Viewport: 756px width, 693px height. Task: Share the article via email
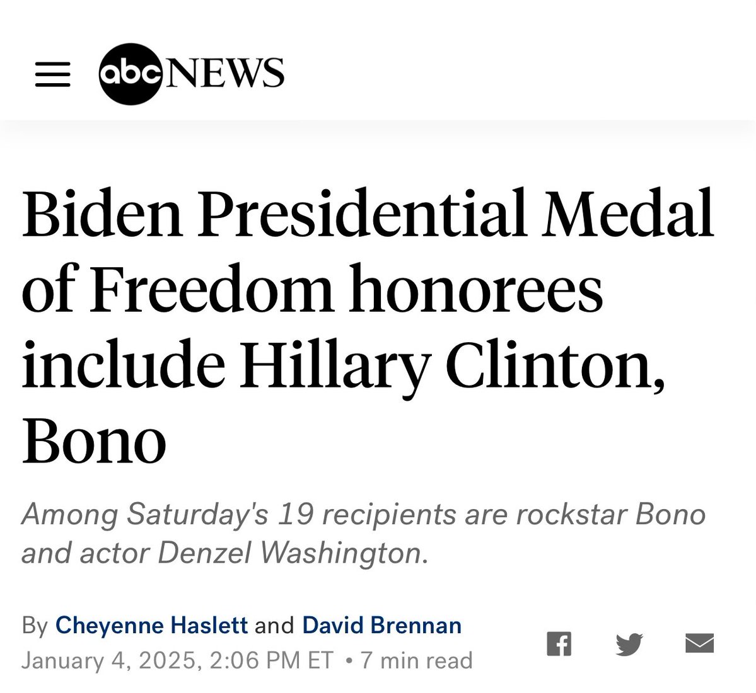point(699,643)
